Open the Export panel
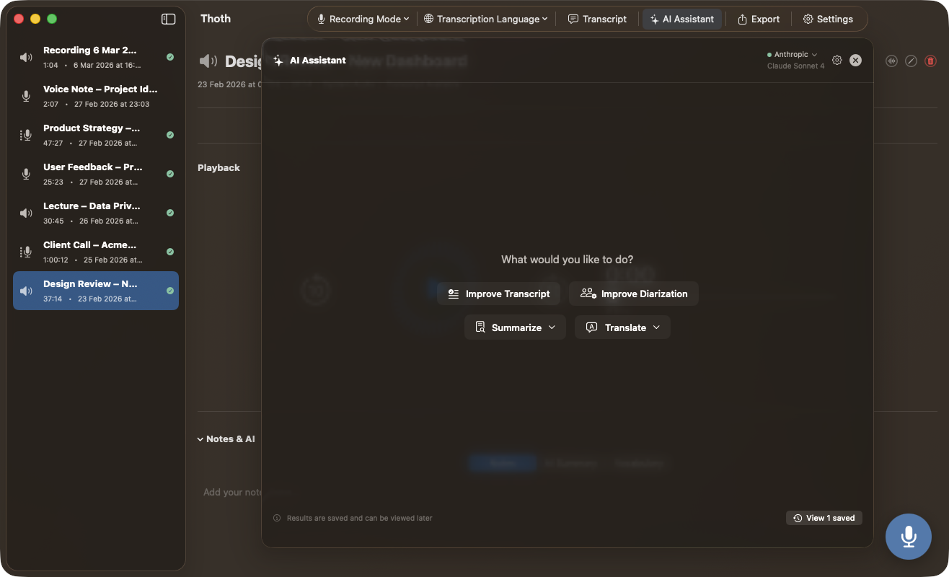This screenshot has height=577, width=949. click(x=758, y=19)
